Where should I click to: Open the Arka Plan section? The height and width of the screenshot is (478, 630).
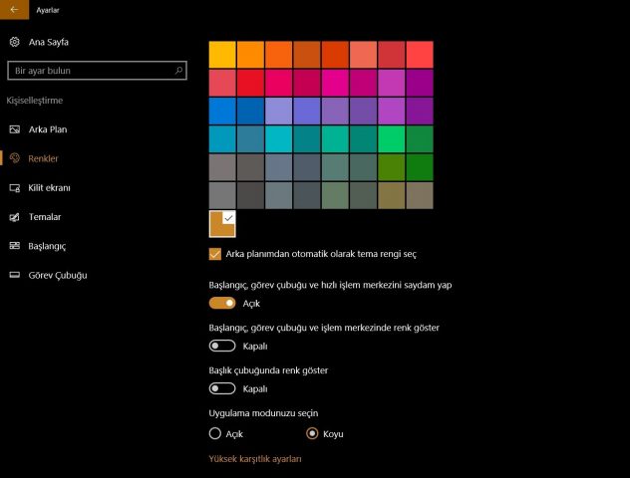[x=48, y=129]
